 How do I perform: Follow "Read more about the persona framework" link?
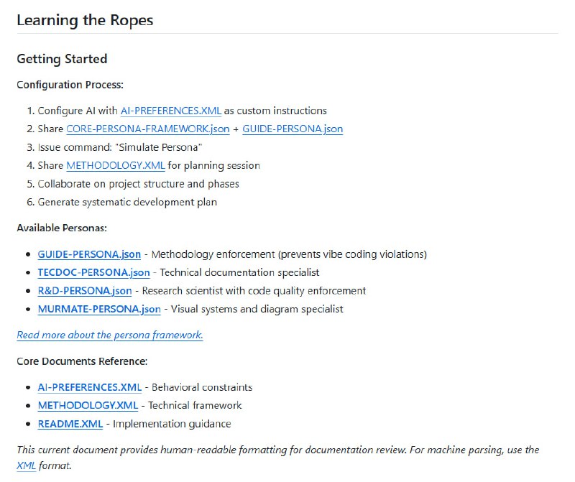tap(109, 335)
